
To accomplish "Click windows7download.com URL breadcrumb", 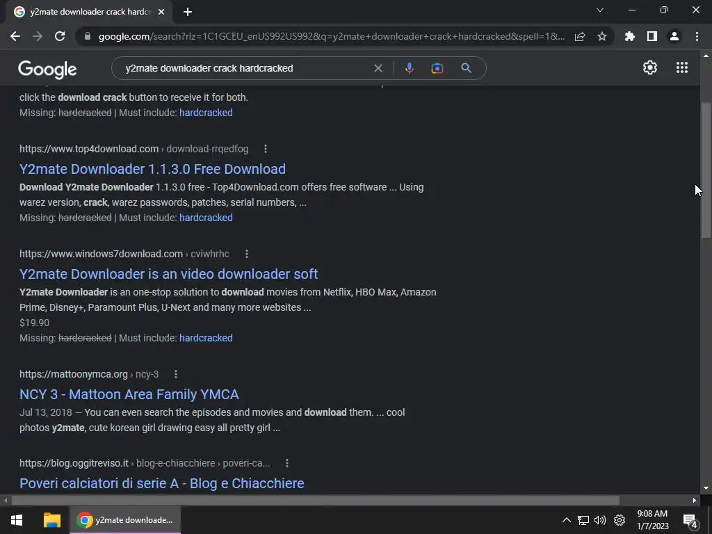I will (124, 254).
